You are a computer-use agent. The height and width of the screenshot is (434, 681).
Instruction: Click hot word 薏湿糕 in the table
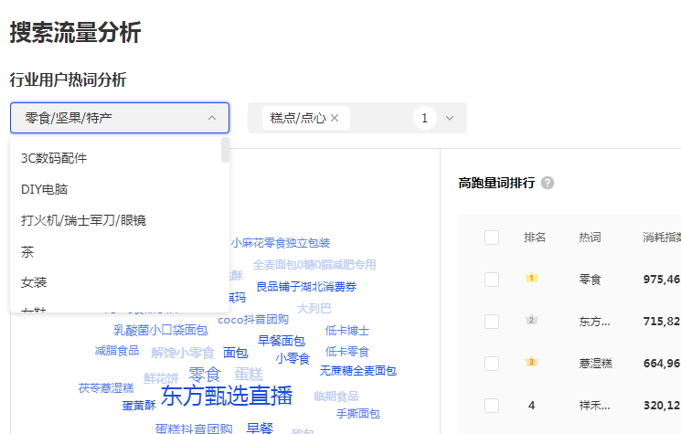tap(595, 364)
